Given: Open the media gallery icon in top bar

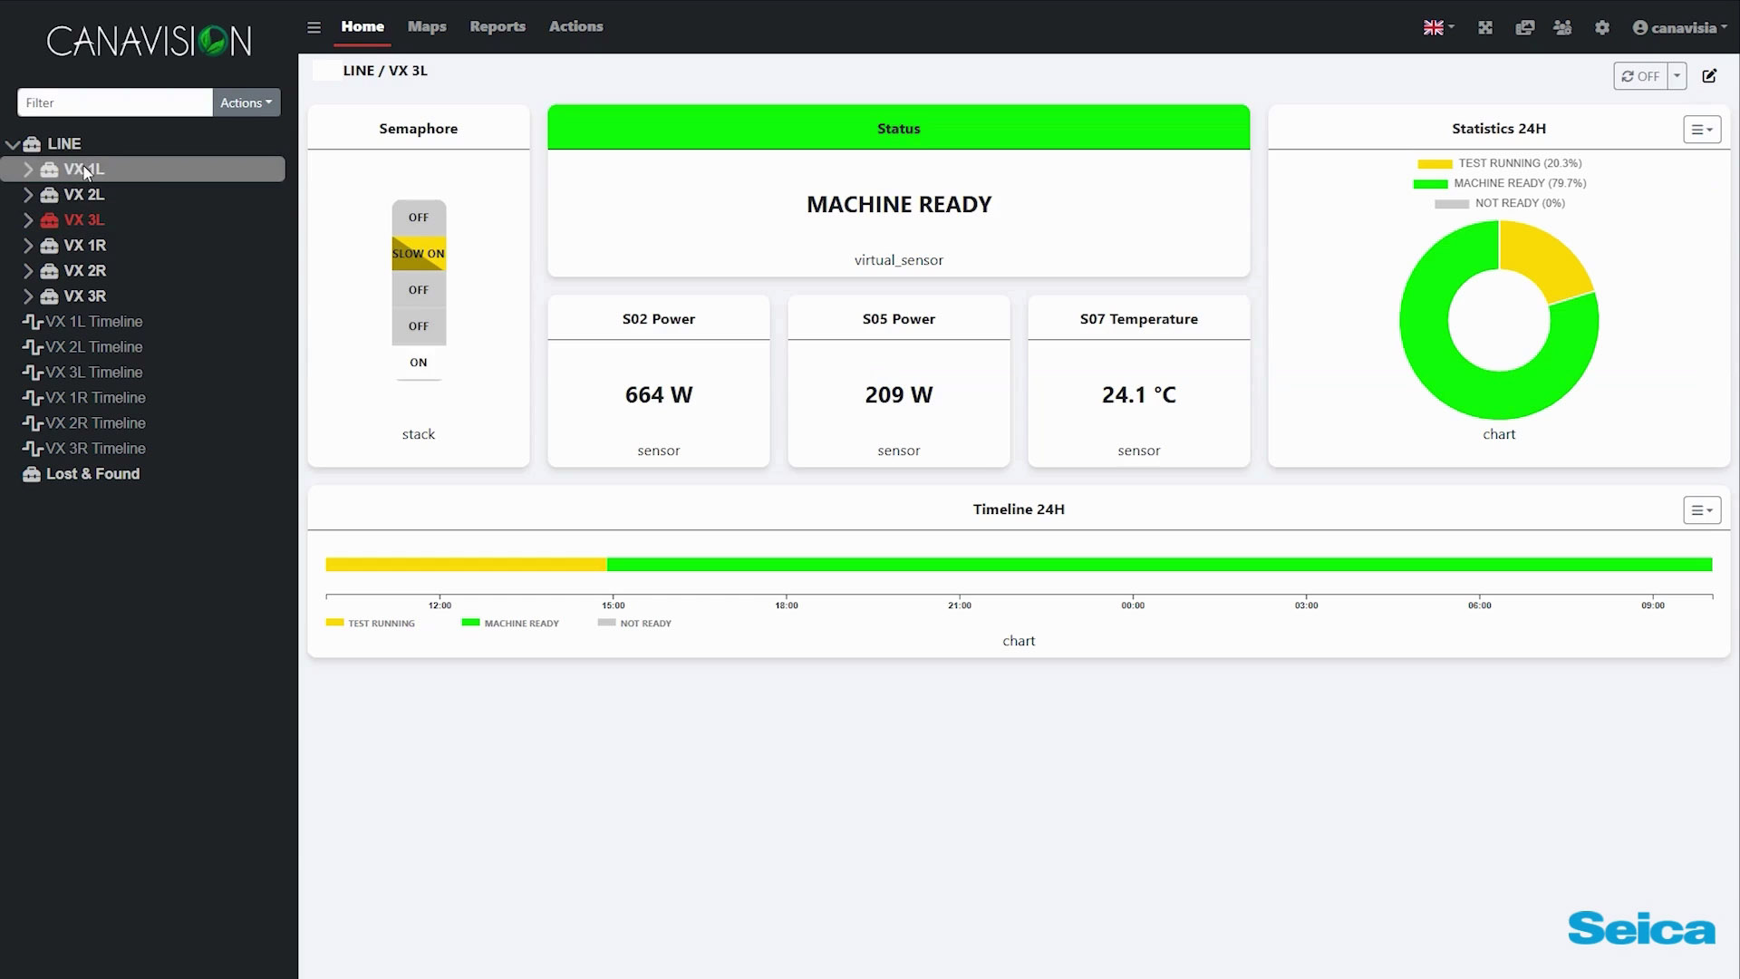Looking at the screenshot, I should 1524,28.
